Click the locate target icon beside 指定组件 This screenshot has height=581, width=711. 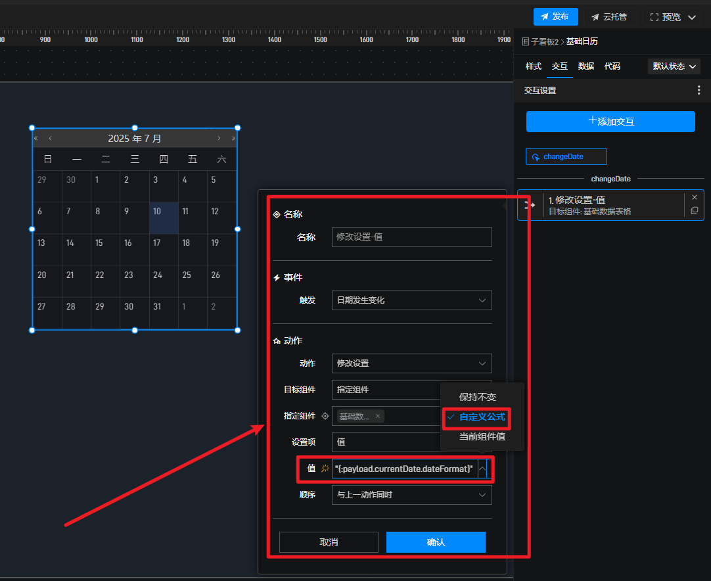[325, 416]
